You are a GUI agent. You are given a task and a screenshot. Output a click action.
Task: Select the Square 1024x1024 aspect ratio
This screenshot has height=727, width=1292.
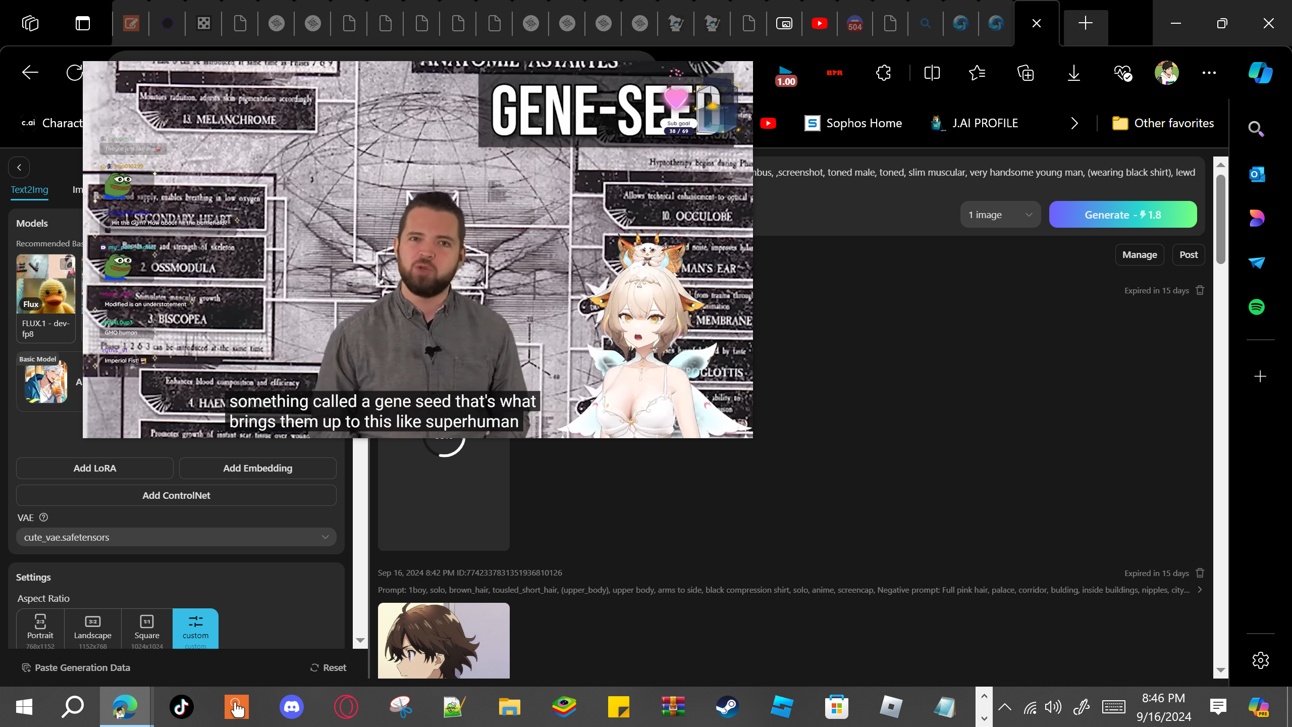pyautogui.click(x=147, y=630)
